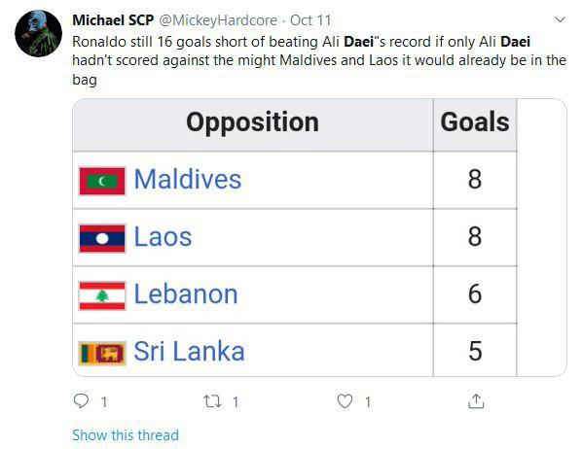Viewport: 582px width, 449px height.
Task: Click the Maldives flag icon
Action: [x=102, y=181]
